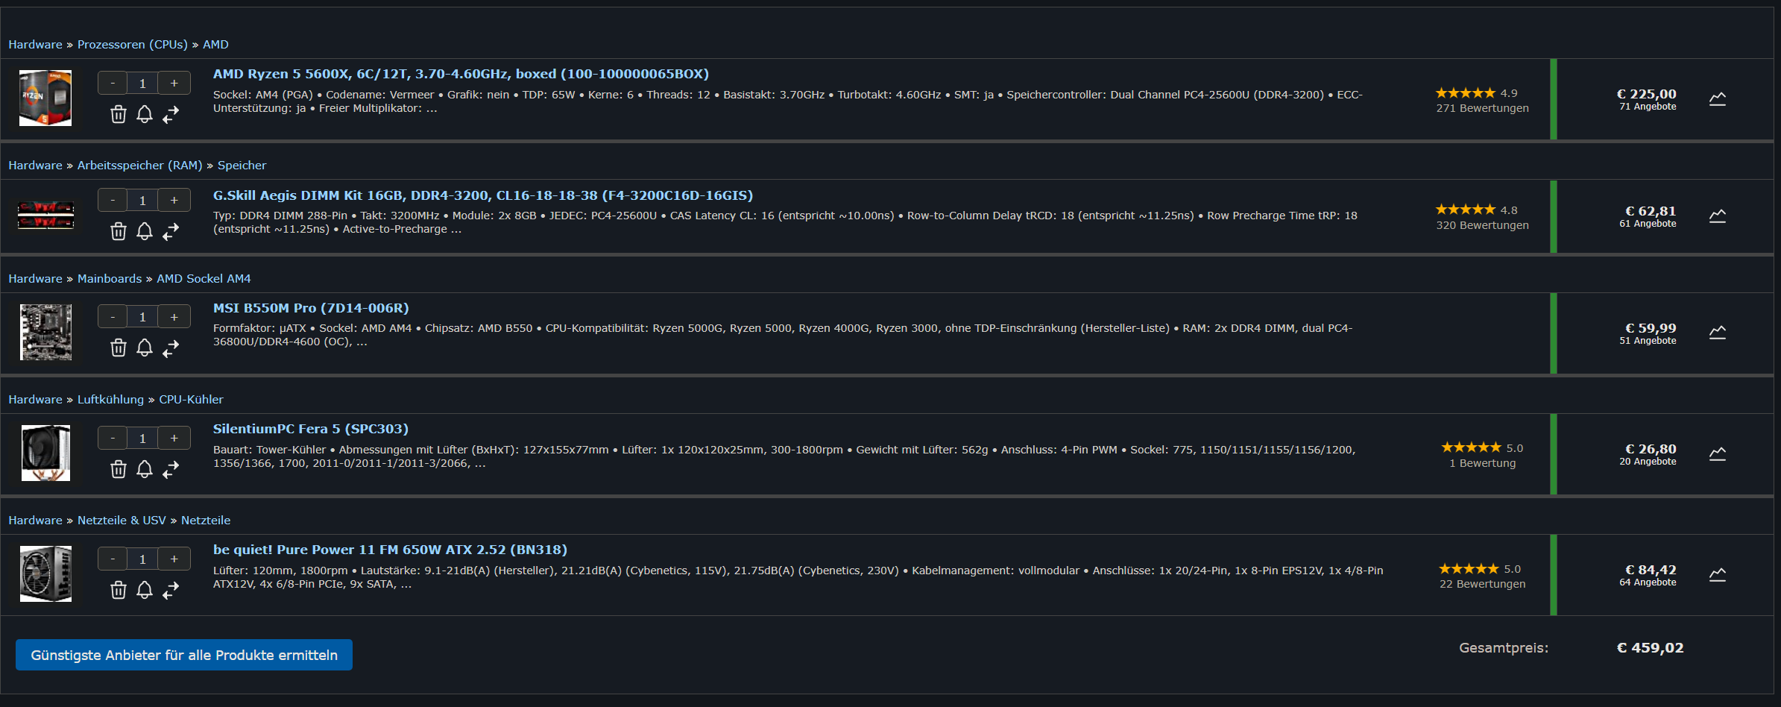Reduce MSI B550M Pro quantity

click(x=113, y=316)
